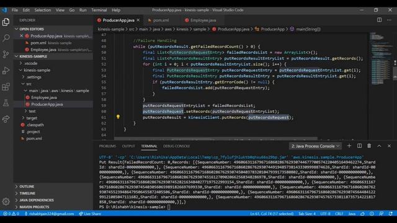Open .classpath file in the explorer
This screenshot has width=397, height=223.
tap(35, 125)
